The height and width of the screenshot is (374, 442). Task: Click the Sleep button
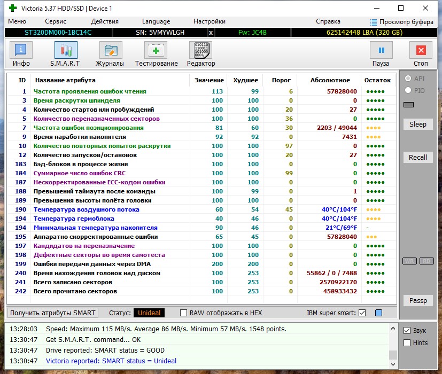pyautogui.click(x=418, y=124)
